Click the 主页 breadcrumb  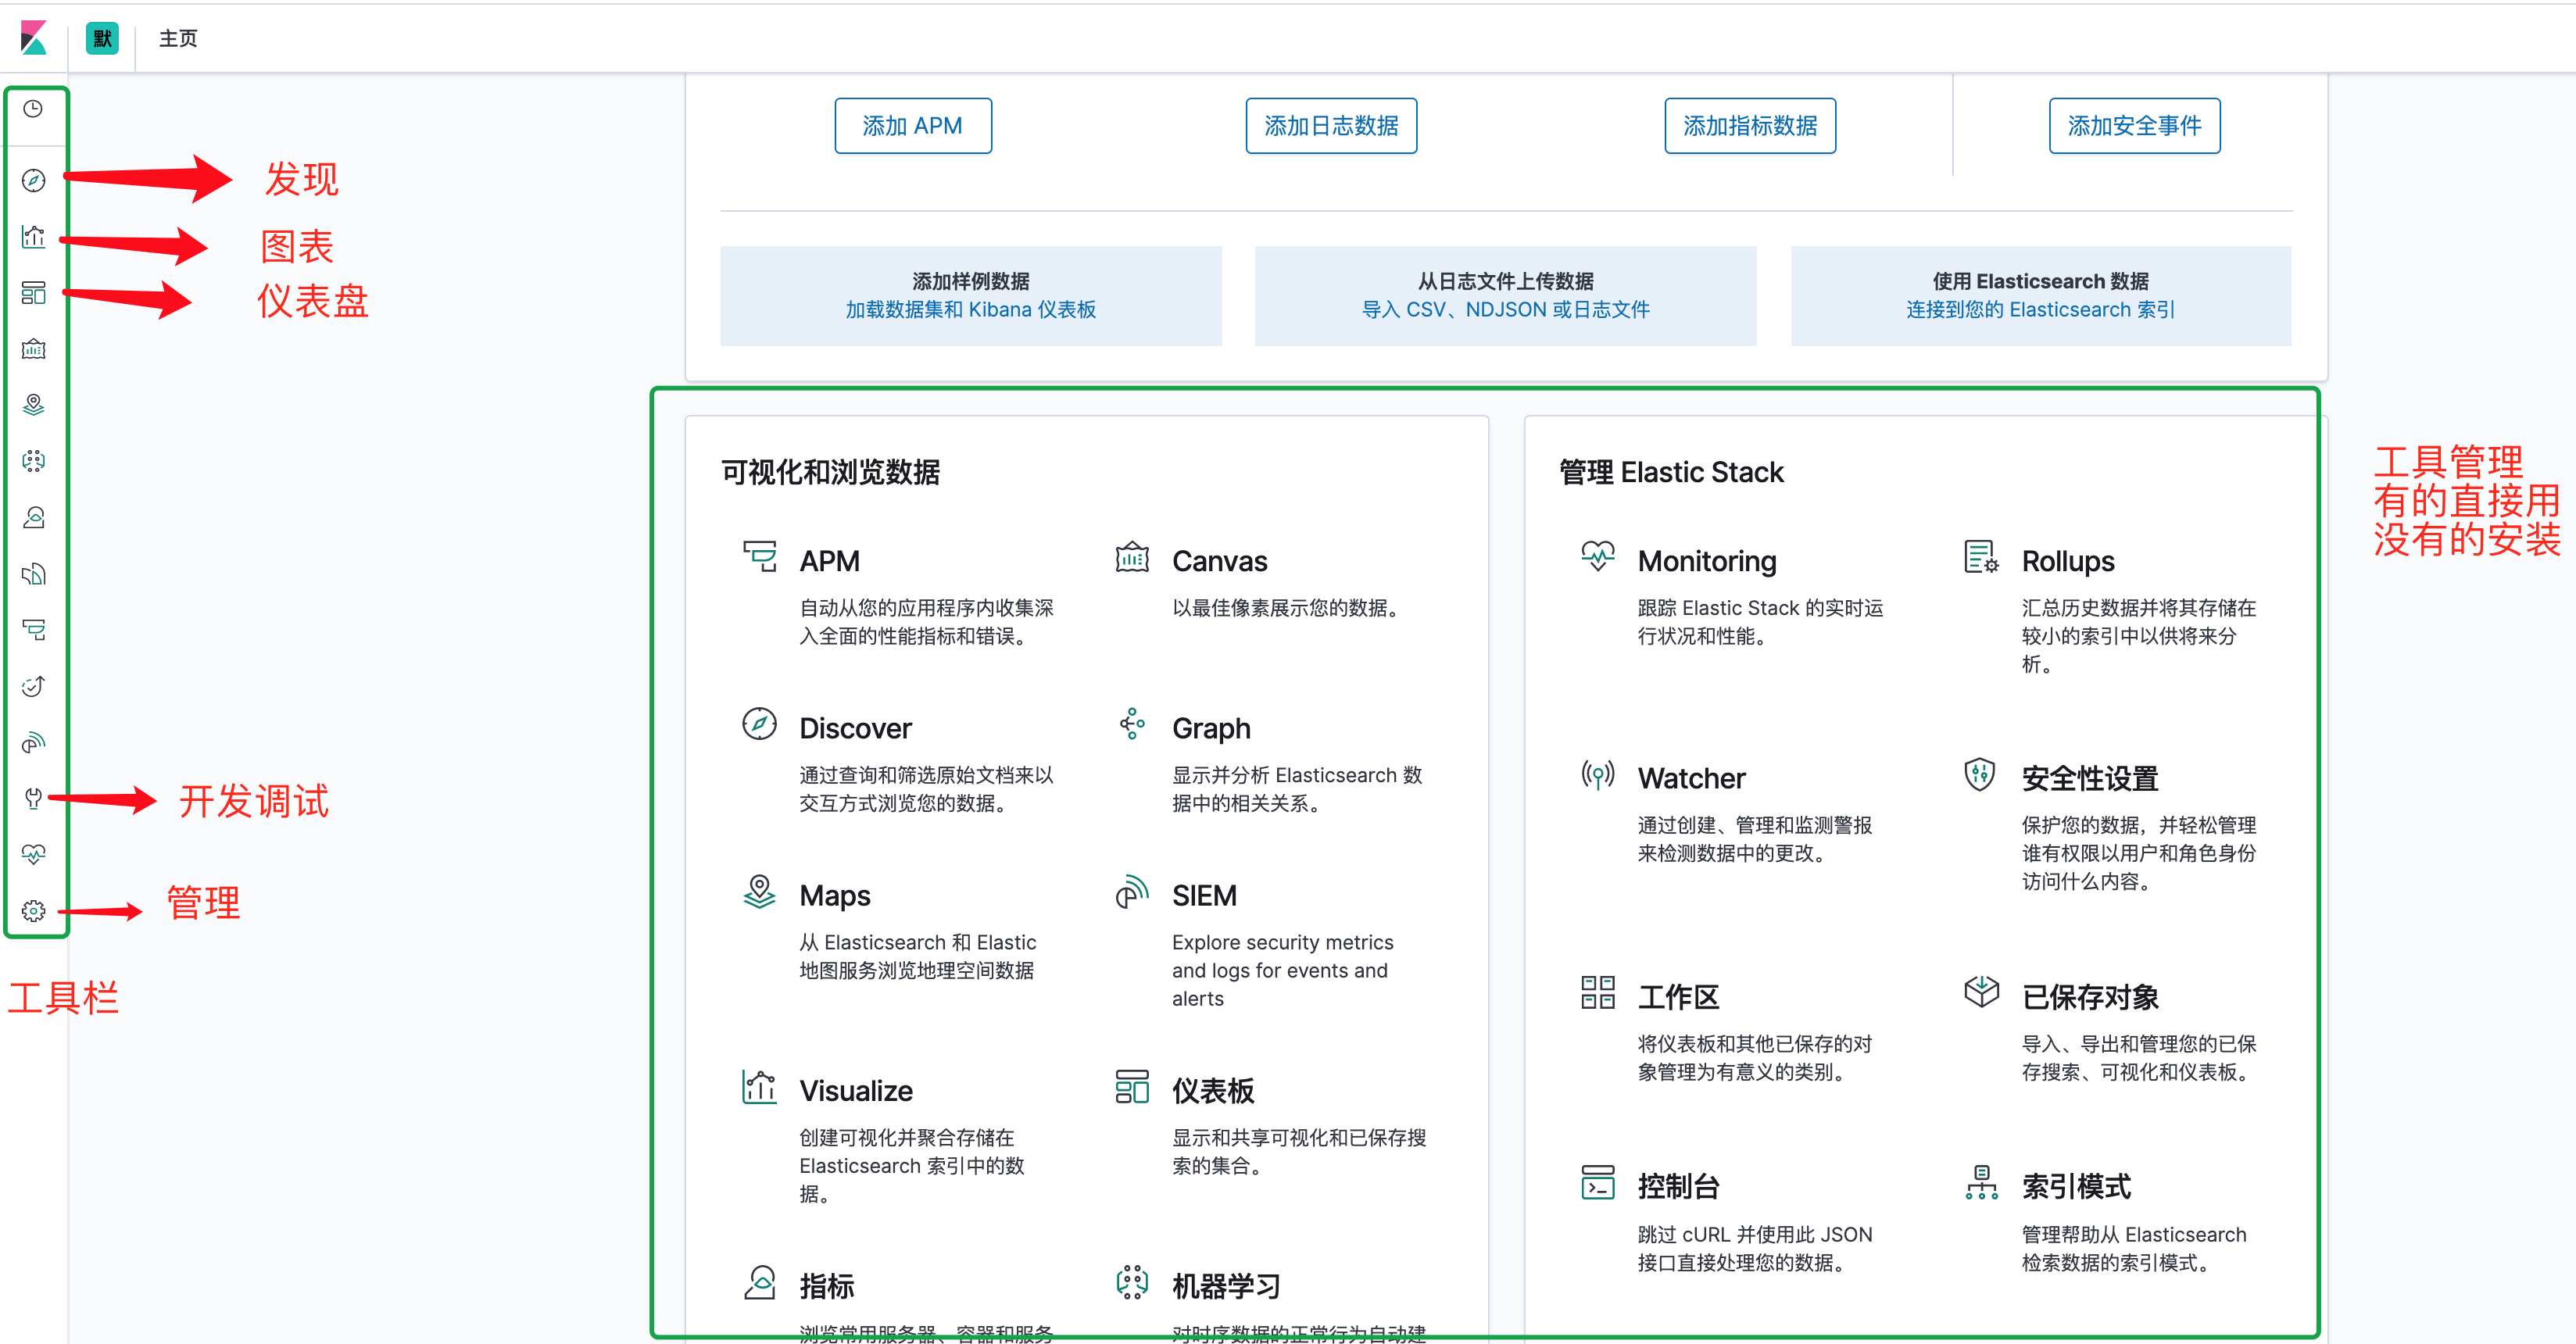click(x=178, y=38)
